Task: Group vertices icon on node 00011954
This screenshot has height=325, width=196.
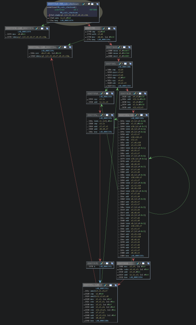Action: coord(112,93)
